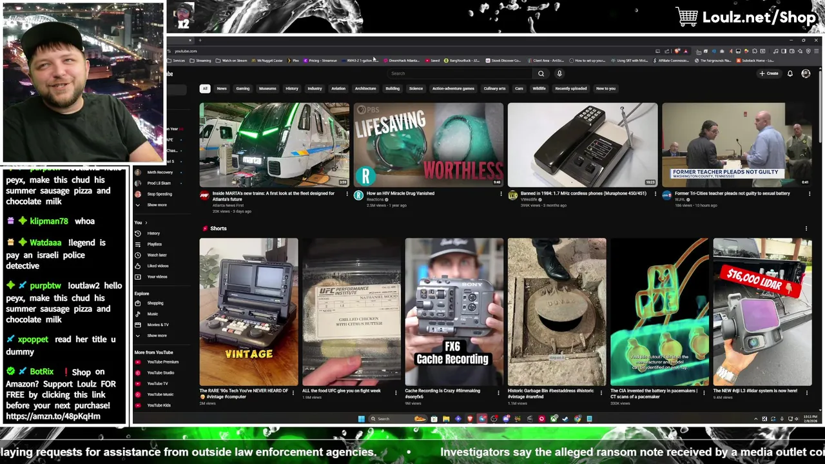
Task: Open Brave browser from the taskbar
Action: click(470, 419)
